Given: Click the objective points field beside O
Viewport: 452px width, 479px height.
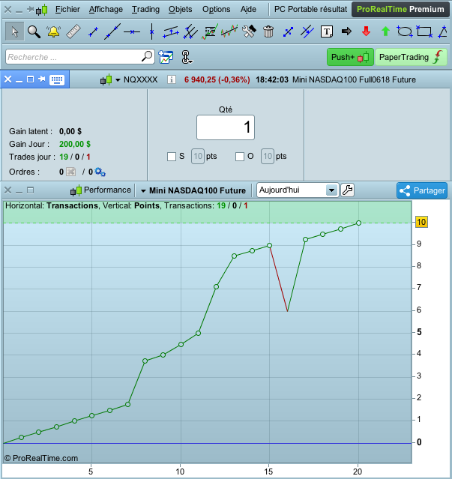Looking at the screenshot, I should tap(268, 157).
